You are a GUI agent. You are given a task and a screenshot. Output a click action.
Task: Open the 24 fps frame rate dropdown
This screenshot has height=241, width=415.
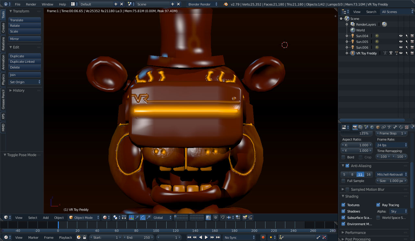392,145
